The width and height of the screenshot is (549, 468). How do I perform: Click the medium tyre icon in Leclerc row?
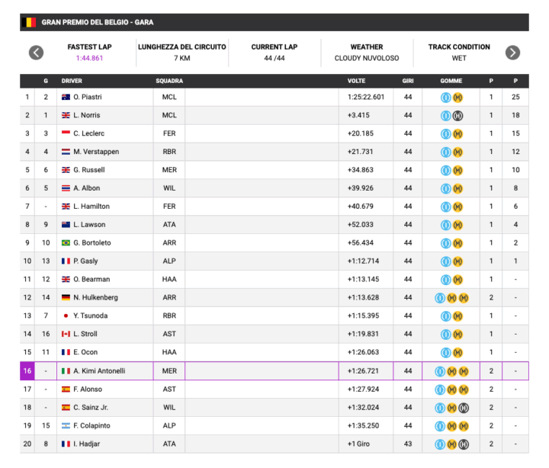(457, 133)
